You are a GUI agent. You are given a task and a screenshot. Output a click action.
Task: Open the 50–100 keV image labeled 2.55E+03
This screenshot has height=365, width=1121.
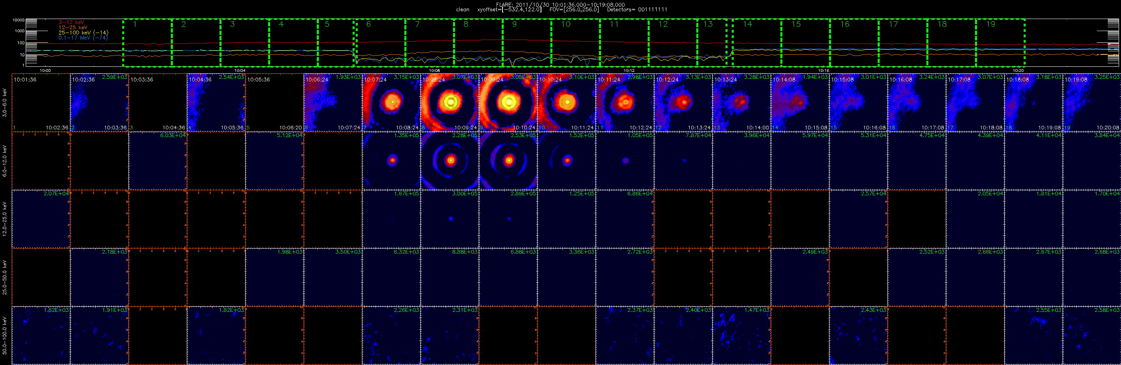point(1033,335)
